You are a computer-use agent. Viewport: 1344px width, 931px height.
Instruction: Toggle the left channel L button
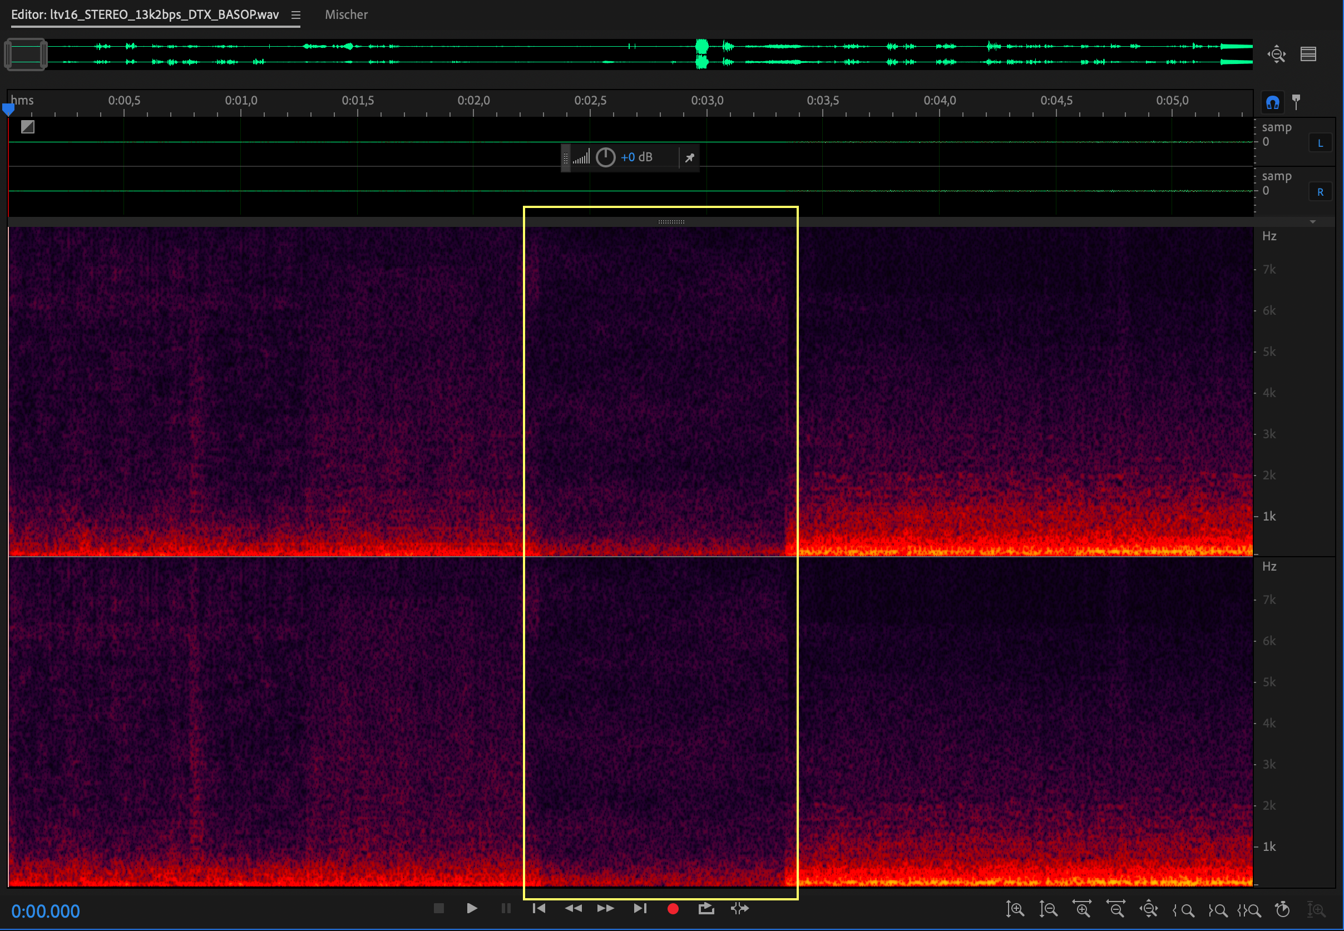1320,143
